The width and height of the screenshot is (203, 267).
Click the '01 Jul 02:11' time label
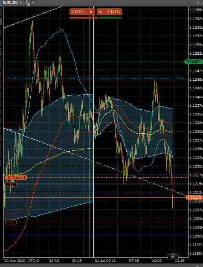click(105, 261)
